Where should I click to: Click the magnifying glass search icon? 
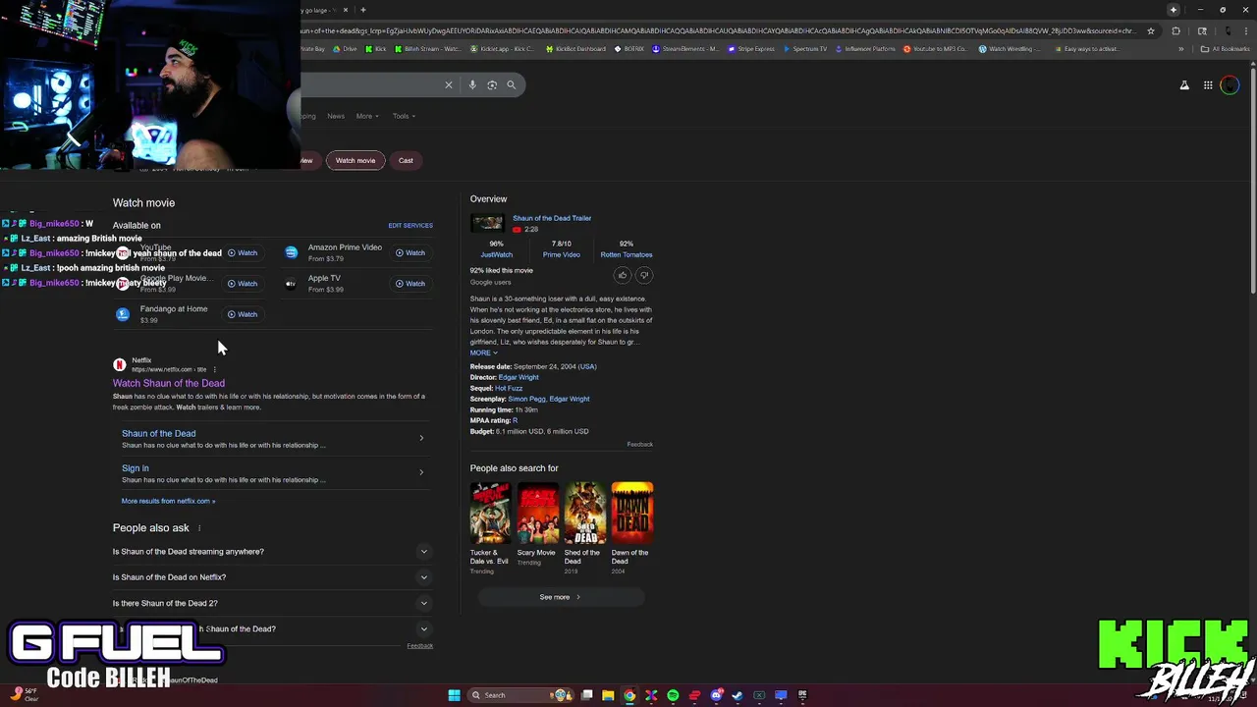pos(512,84)
